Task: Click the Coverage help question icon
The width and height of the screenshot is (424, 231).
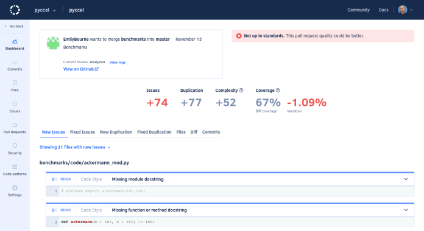Action: (x=278, y=91)
